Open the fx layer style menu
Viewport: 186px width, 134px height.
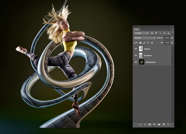(x=145, y=124)
